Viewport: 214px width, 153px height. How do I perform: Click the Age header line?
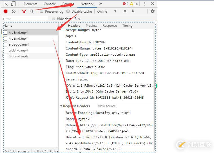(71, 36)
